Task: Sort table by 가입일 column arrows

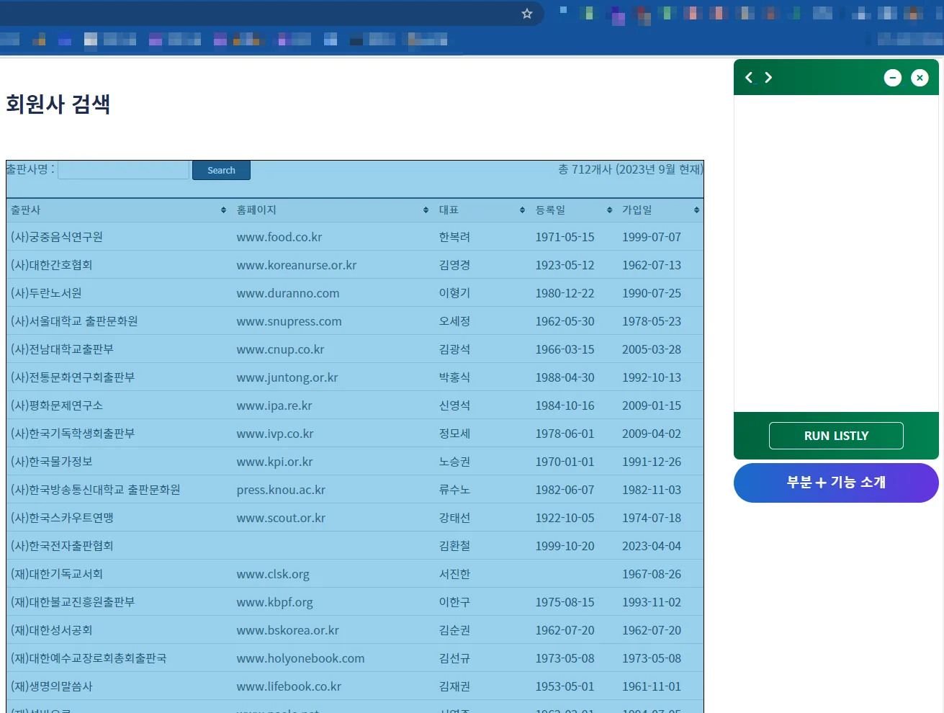Action: [696, 210]
